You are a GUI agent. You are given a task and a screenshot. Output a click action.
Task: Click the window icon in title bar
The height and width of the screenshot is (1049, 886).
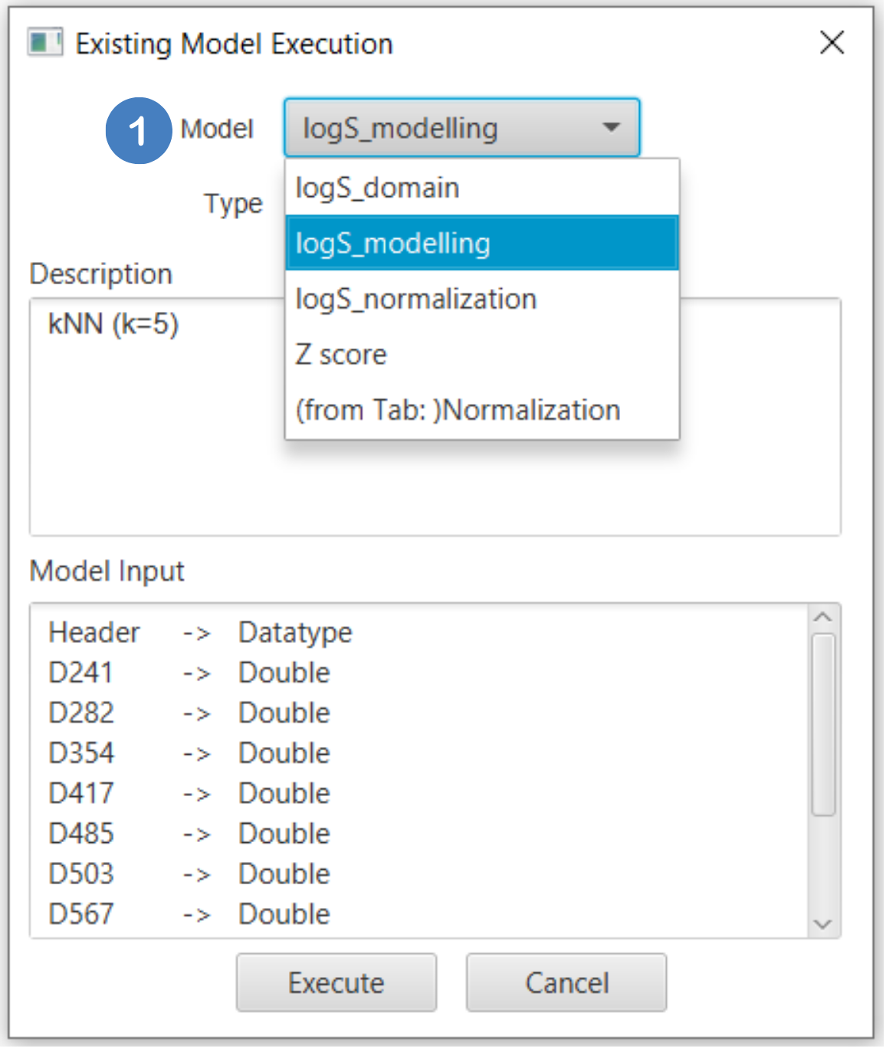[44, 42]
